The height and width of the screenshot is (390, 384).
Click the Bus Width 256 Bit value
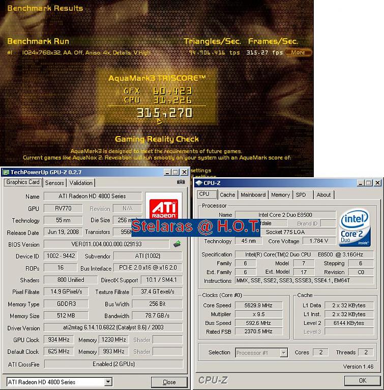pyautogui.click(x=157, y=304)
